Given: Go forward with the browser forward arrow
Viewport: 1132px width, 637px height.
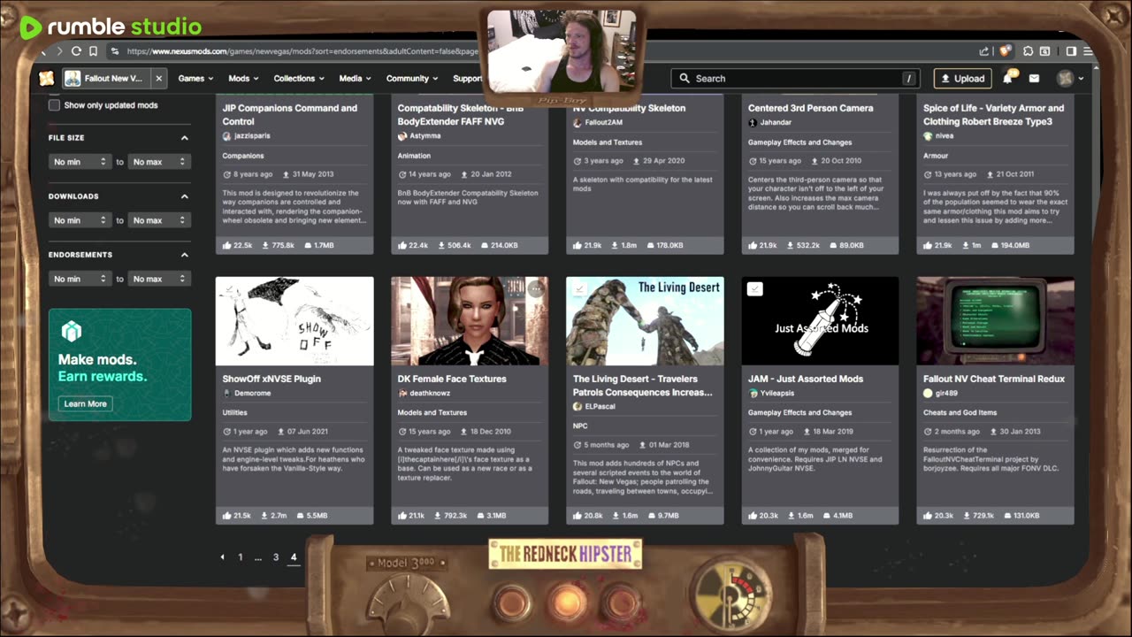Looking at the screenshot, I should click(59, 51).
